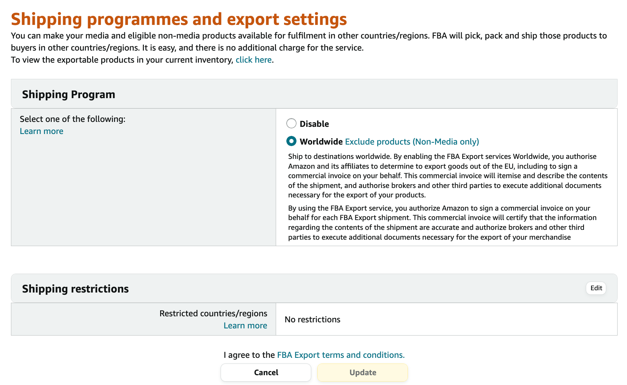This screenshot has height=385, width=627.
Task: Click the 'Restricted countries/regions' label
Action: (213, 313)
